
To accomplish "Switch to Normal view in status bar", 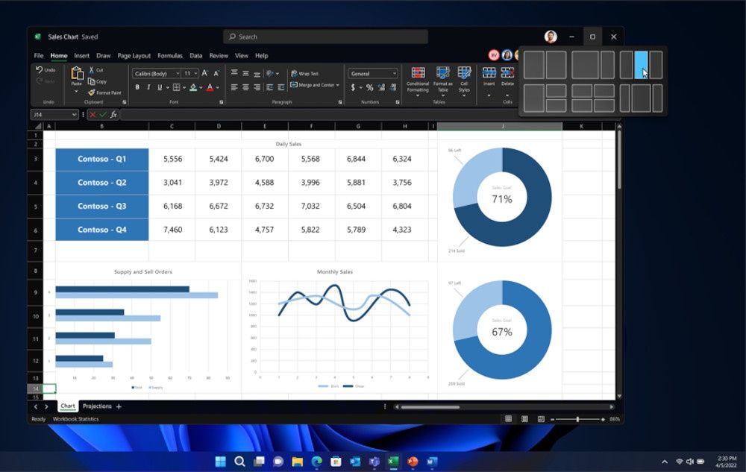I will [508, 419].
